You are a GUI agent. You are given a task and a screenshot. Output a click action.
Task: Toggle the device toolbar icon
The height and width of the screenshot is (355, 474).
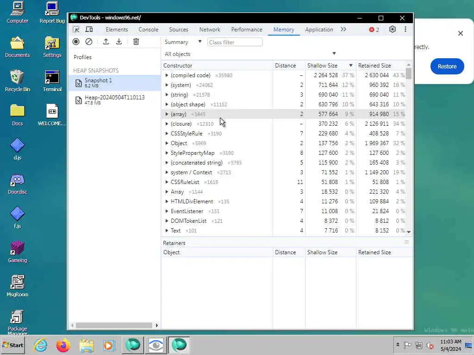click(x=89, y=29)
